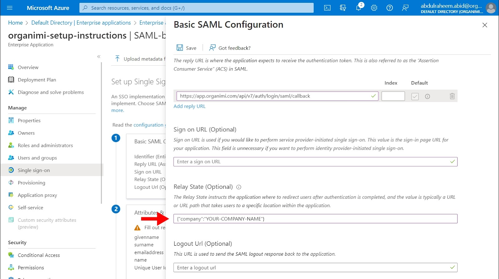Open the Directories and subscriptions filter icon
The image size is (499, 279).
pyautogui.click(x=343, y=8)
